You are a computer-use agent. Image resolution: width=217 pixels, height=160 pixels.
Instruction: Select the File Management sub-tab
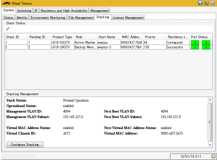coord(81,18)
